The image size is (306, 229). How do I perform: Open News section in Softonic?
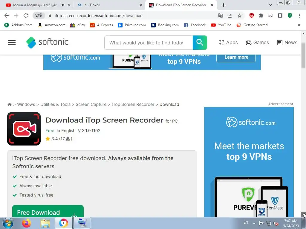click(x=287, y=42)
